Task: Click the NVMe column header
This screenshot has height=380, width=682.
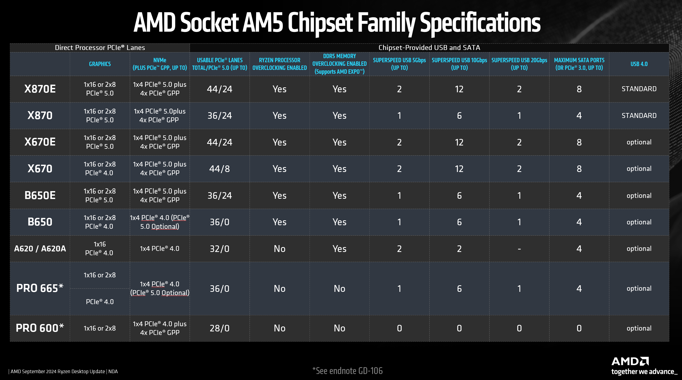Action: pyautogui.click(x=160, y=64)
